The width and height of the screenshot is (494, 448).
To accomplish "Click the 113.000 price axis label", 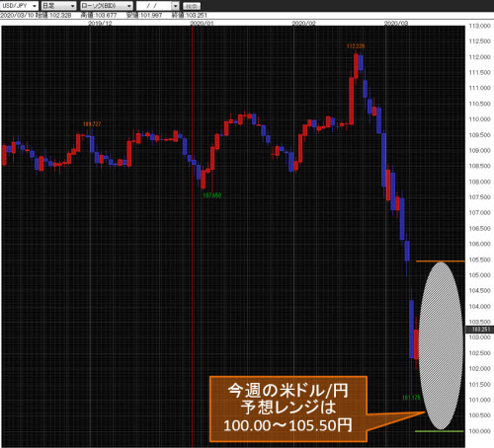I will point(480,26).
